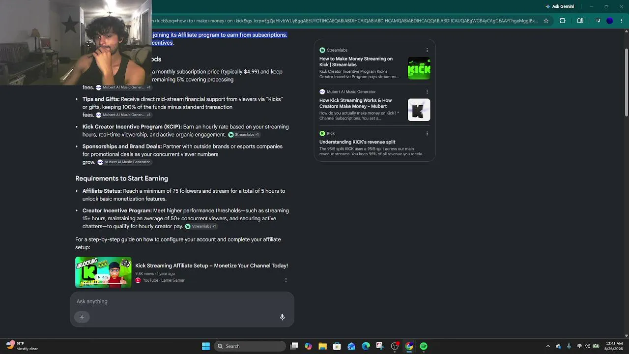Open 'Understanding KICK's revenue split' link
Screen dimensions: 629x354
(x=357, y=142)
